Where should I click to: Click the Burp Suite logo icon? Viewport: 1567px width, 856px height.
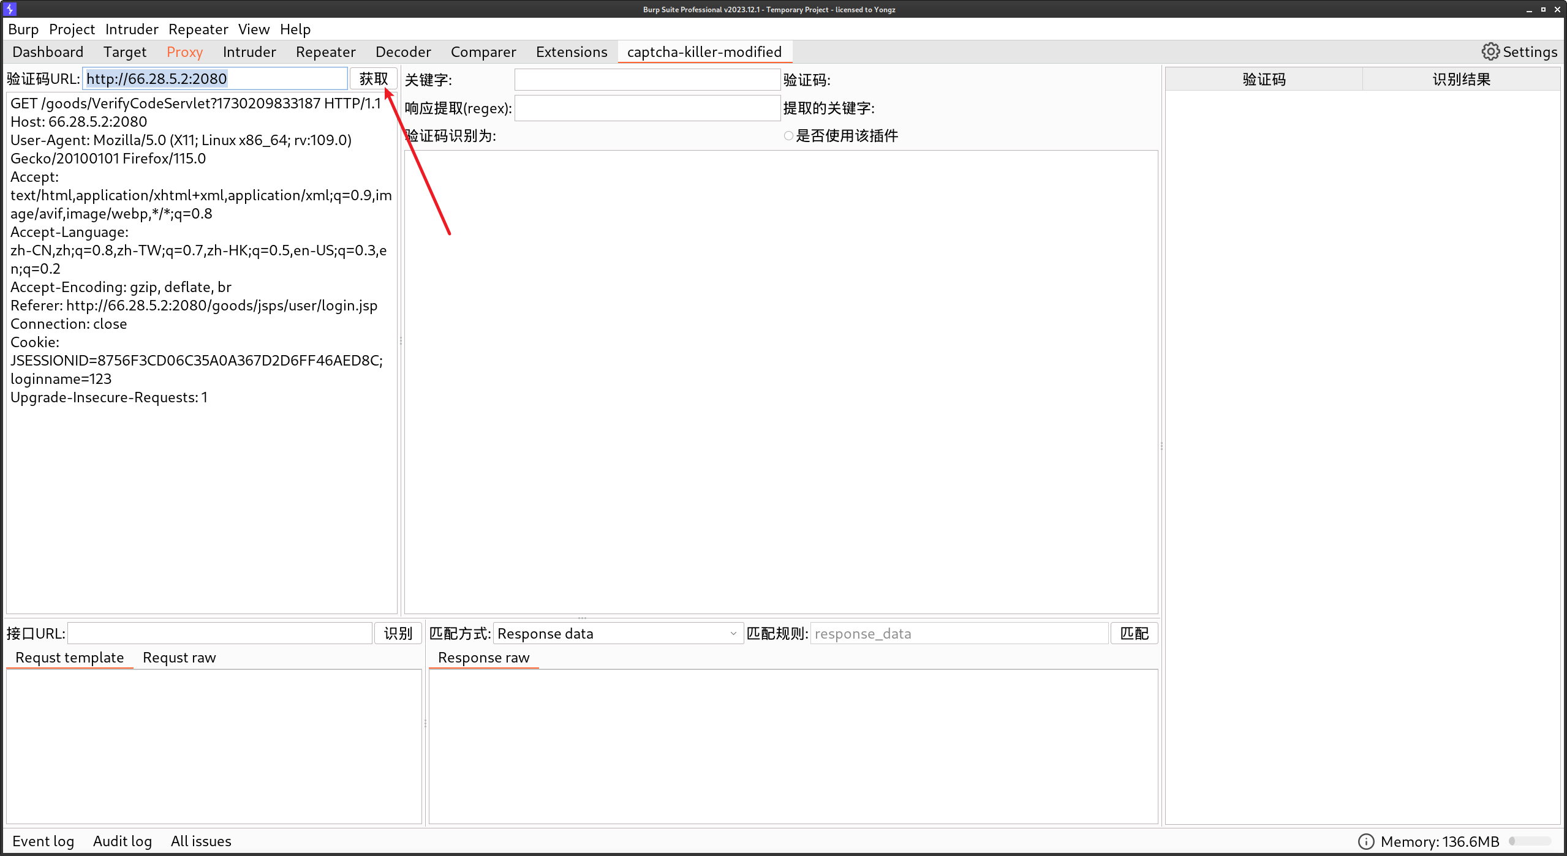coord(10,9)
